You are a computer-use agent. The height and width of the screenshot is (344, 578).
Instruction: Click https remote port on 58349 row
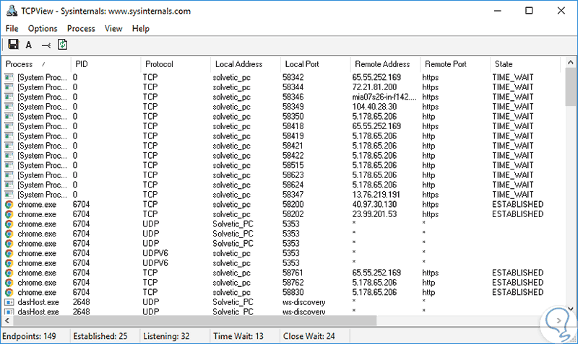[x=431, y=107]
